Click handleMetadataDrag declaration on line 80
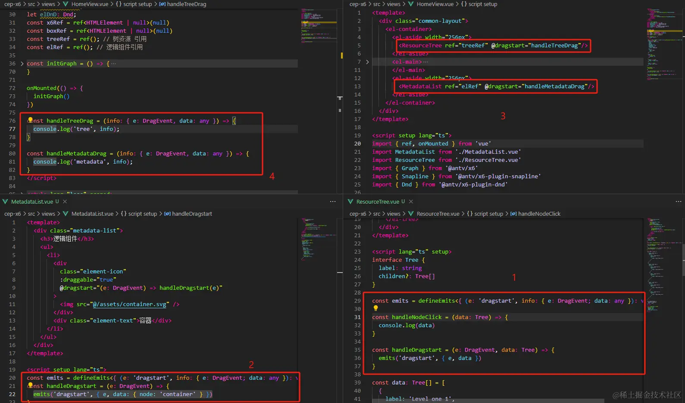The width and height of the screenshot is (685, 403). click(76, 154)
